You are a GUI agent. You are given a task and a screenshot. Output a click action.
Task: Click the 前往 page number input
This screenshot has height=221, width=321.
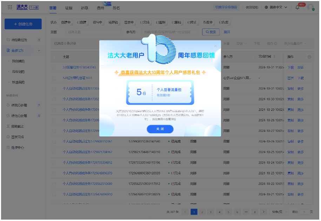(x=304, y=212)
